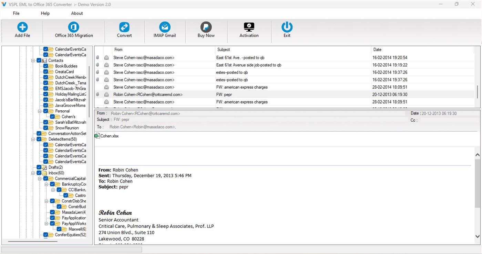Viewport: 482px width, 254px height.
Task: Uncheck the Contacts folder checkbox
Action: tap(39, 60)
